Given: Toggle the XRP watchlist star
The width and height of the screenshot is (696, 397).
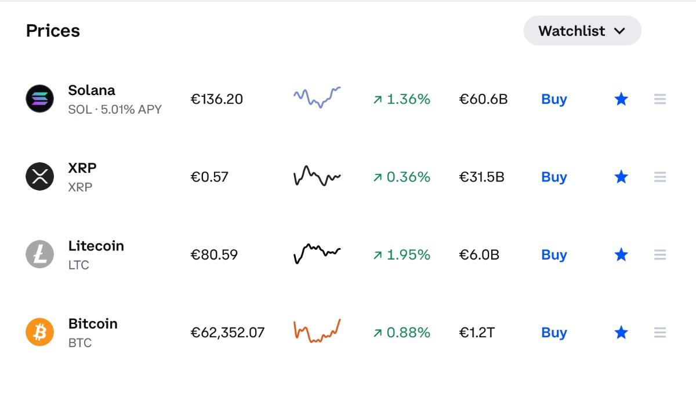Looking at the screenshot, I should [x=621, y=177].
